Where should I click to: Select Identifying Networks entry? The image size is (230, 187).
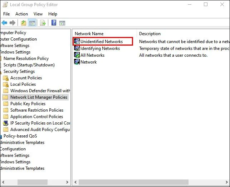[x=100, y=48]
